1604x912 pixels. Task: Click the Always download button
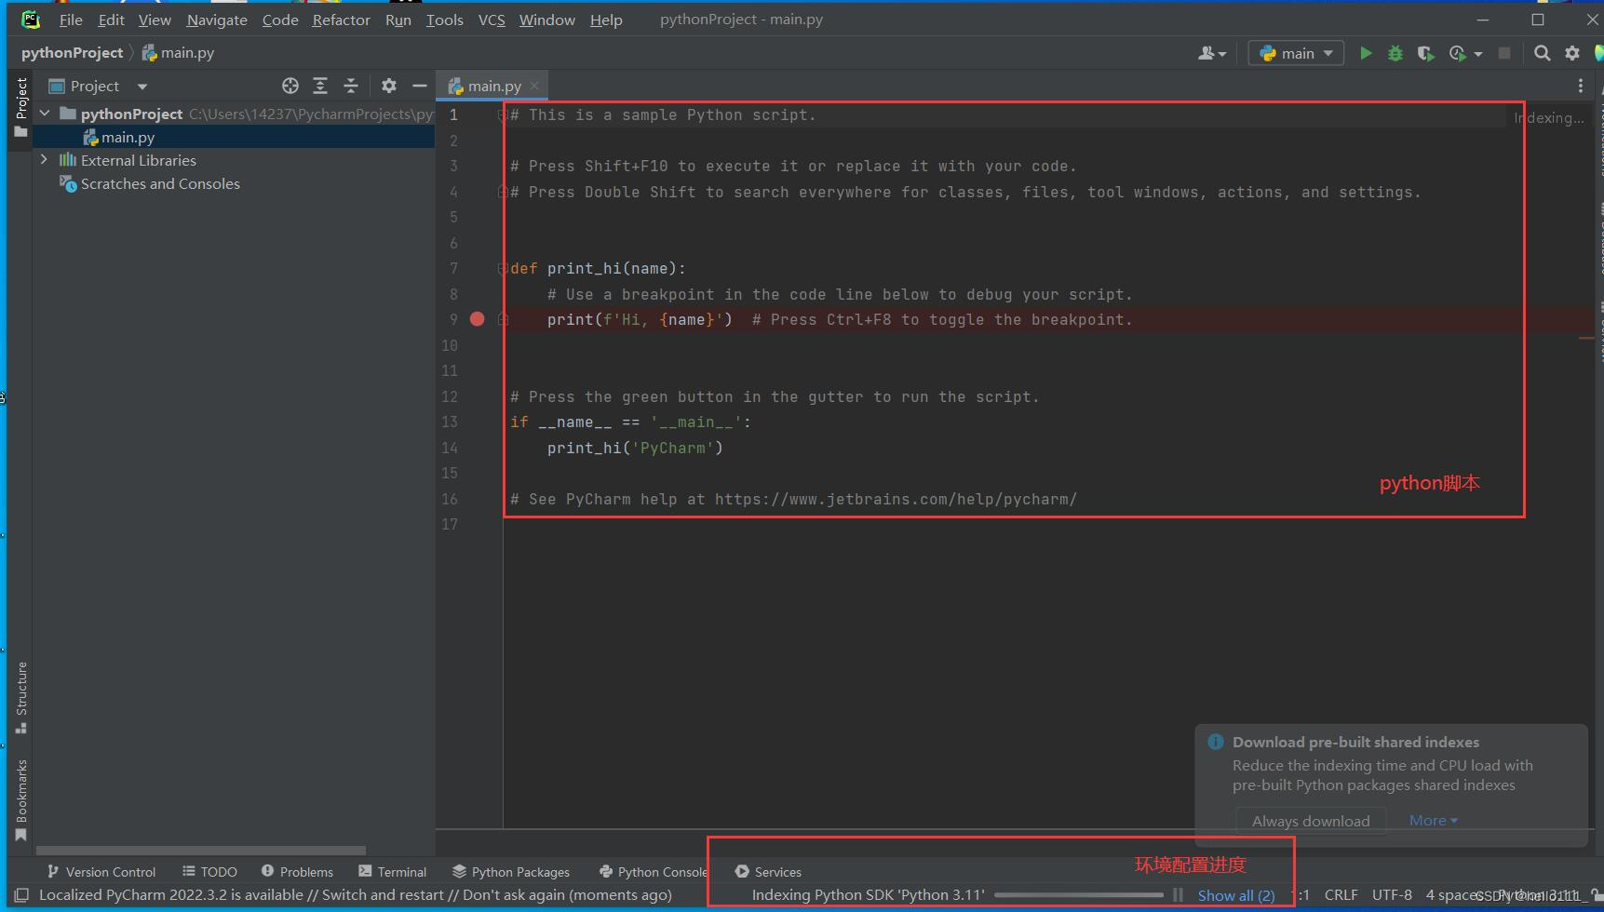(x=1311, y=821)
